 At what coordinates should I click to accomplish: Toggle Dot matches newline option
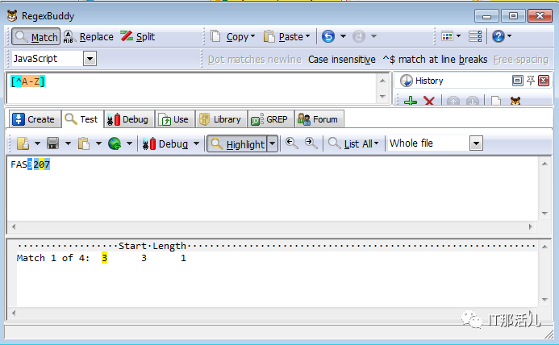click(255, 60)
